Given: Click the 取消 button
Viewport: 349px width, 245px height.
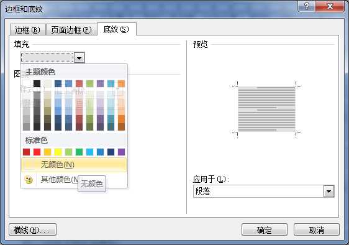Looking at the screenshot, I should tap(317, 229).
